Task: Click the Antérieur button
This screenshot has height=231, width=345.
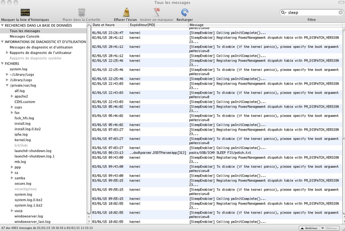Action: coord(308,228)
